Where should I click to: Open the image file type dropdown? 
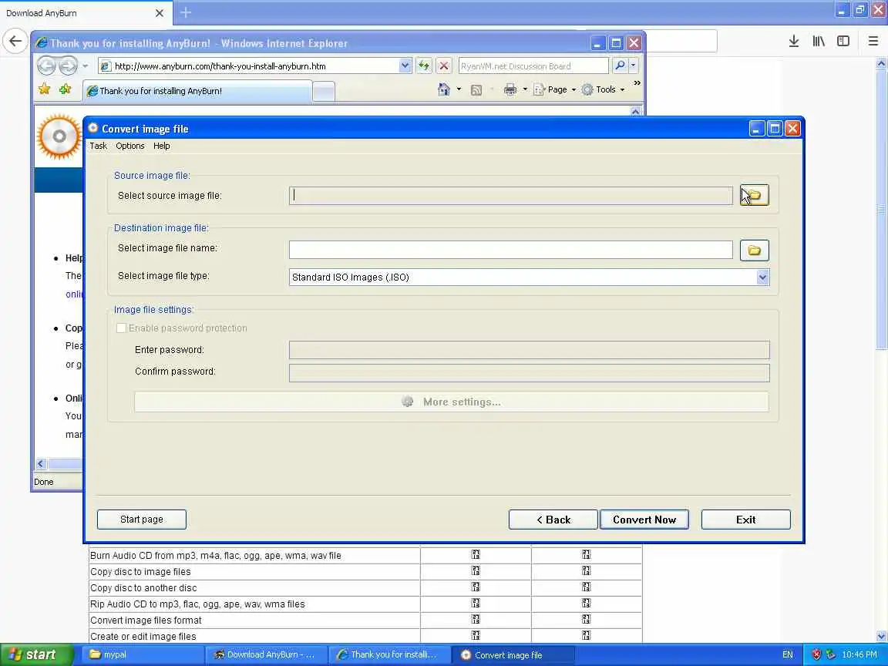click(762, 277)
